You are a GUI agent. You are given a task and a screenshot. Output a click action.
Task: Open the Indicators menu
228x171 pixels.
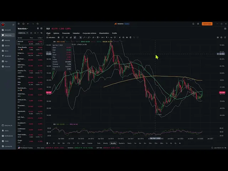51,37
